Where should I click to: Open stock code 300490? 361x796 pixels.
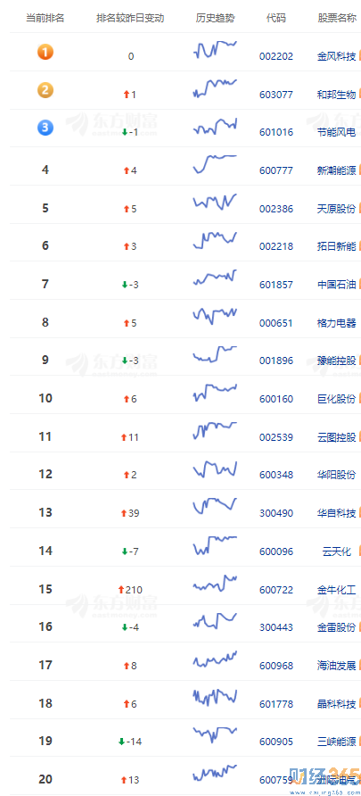pyautogui.click(x=275, y=513)
